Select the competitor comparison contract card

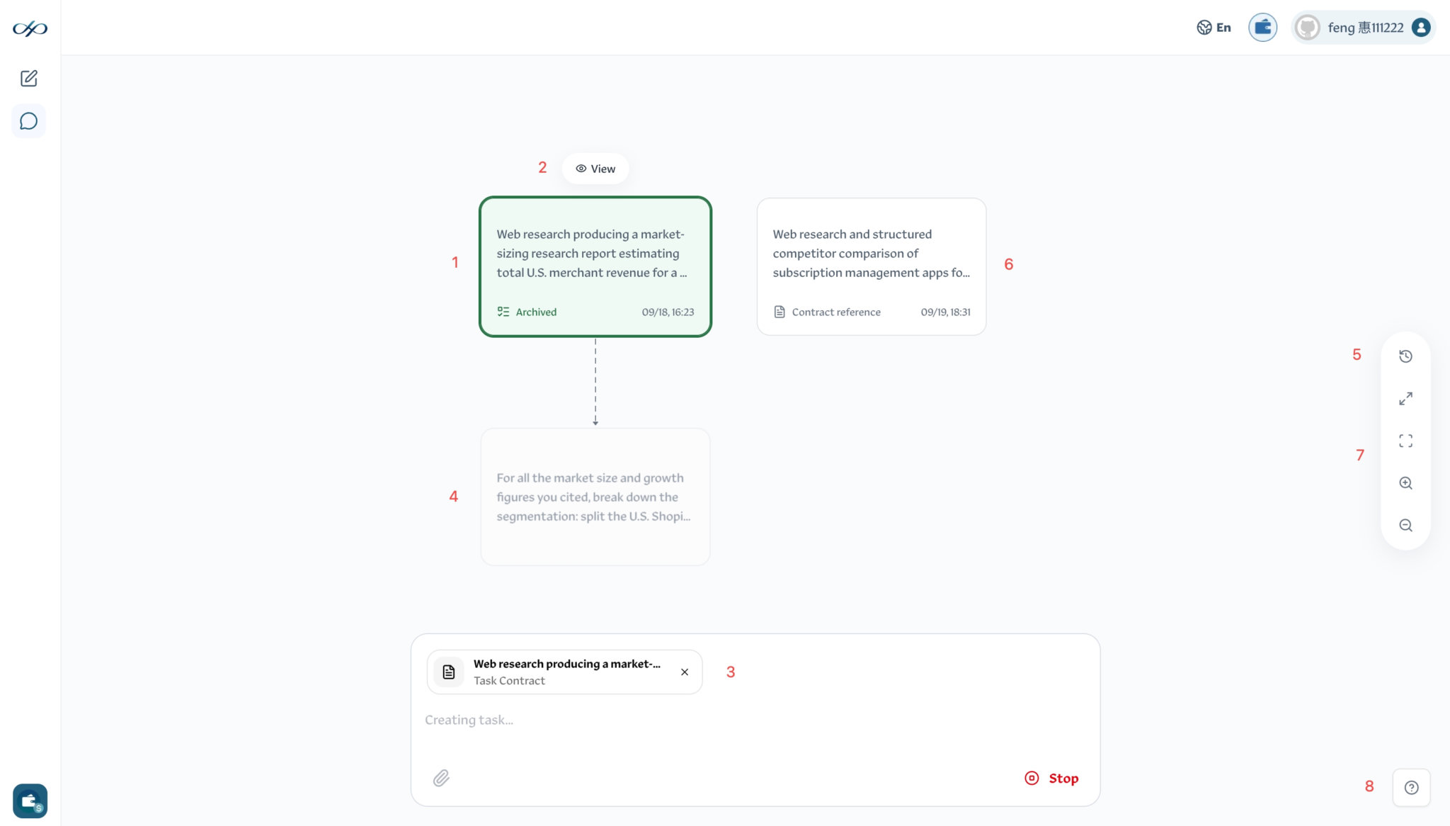pyautogui.click(x=872, y=266)
